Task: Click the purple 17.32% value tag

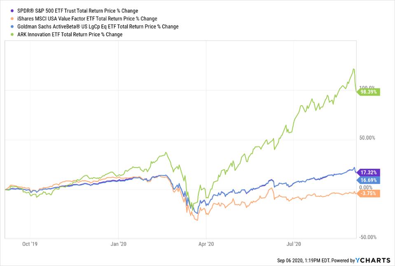Action: tap(369, 172)
